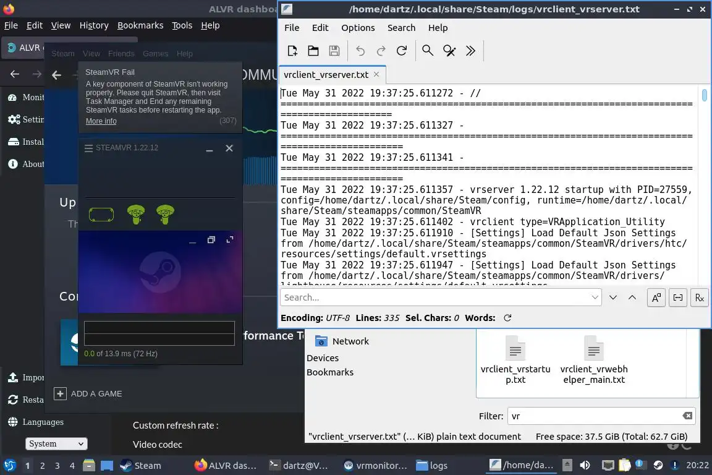The image size is (712, 475).
Task: Open ALVR Settings sidebar item
Action: 25,119
